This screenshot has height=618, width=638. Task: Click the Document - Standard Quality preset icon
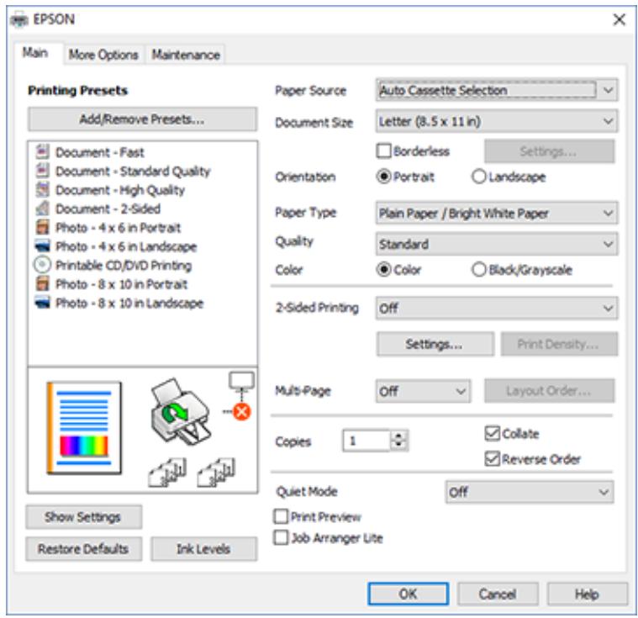[x=42, y=170]
